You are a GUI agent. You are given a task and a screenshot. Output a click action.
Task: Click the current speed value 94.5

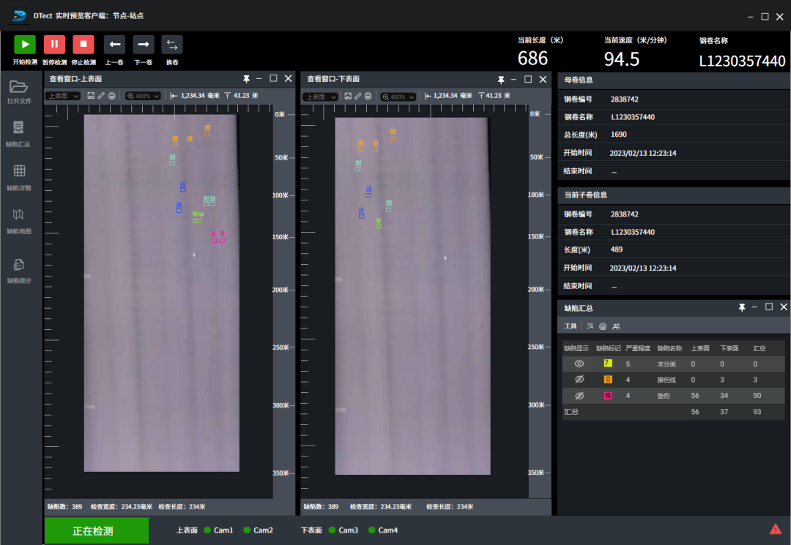[x=622, y=59]
